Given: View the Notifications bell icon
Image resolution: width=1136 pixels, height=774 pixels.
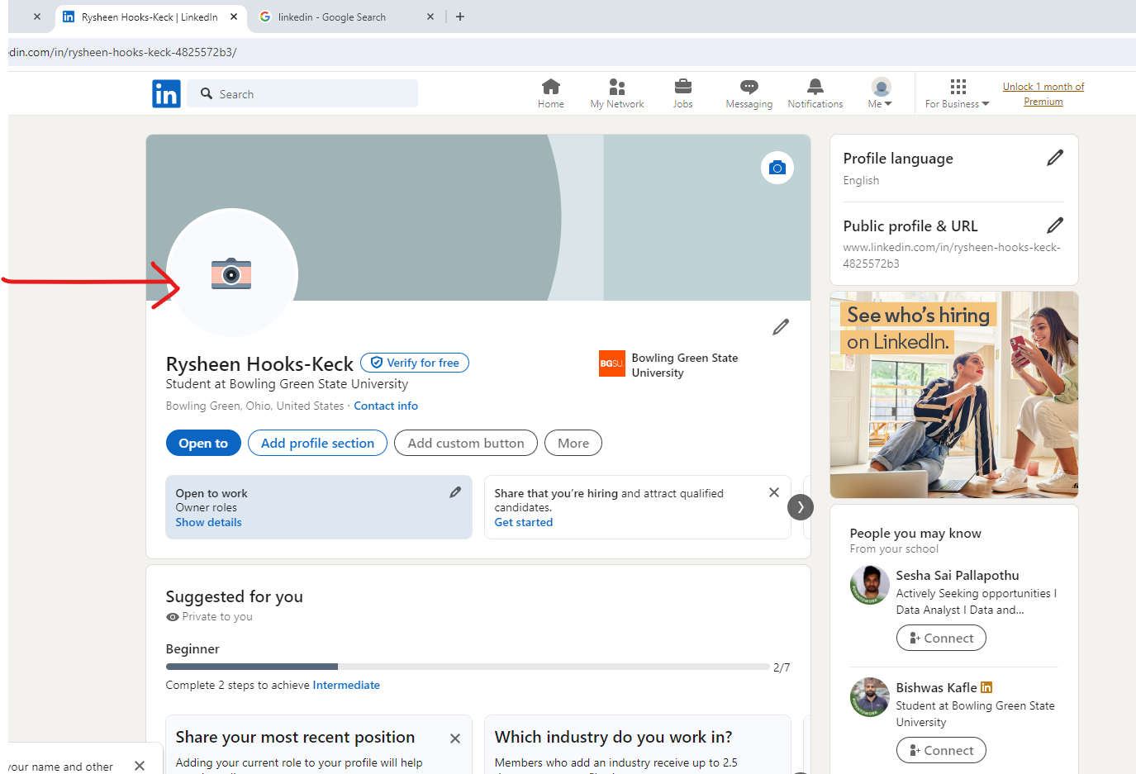Looking at the screenshot, I should point(815,93).
